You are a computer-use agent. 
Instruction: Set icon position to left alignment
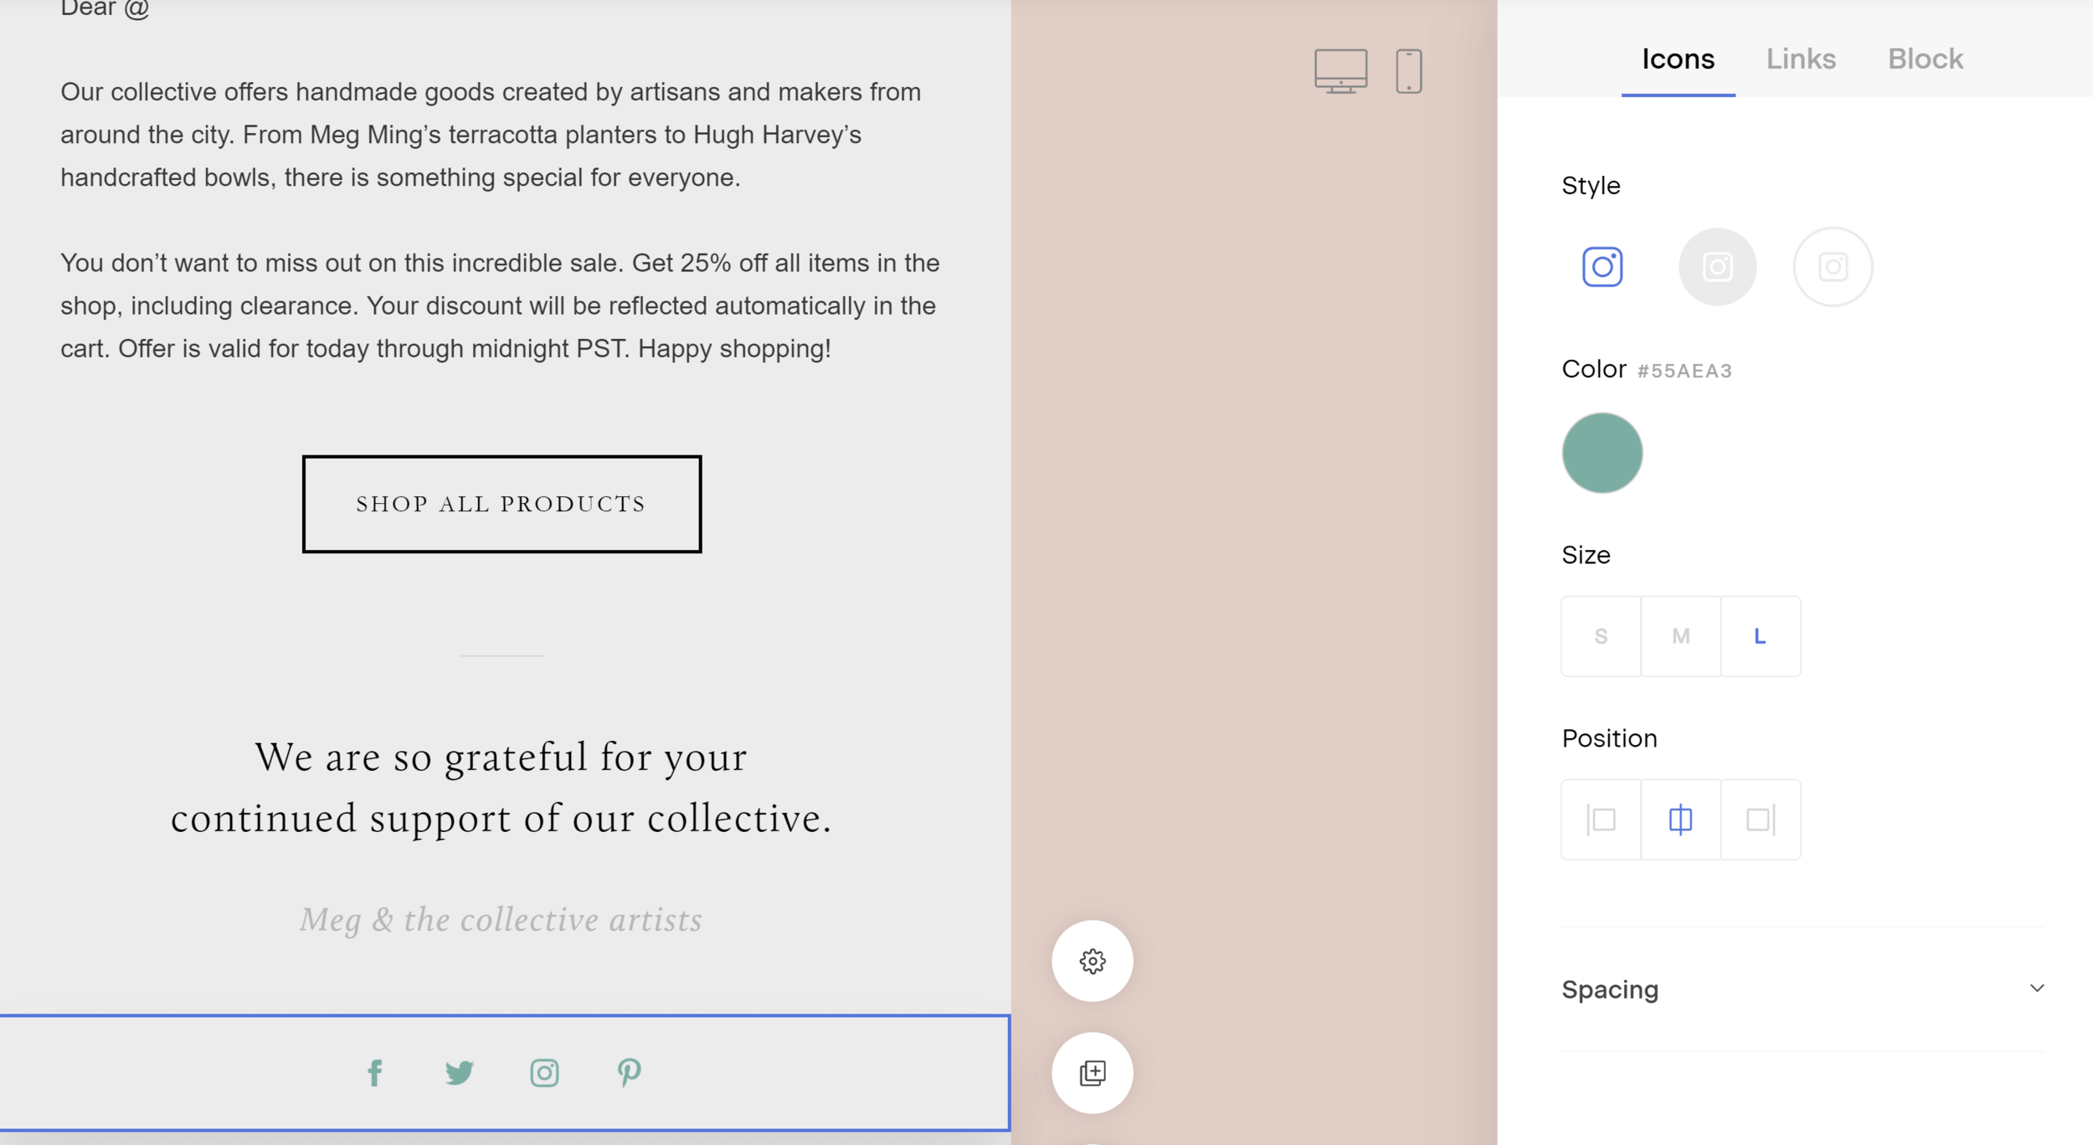[x=1602, y=819]
